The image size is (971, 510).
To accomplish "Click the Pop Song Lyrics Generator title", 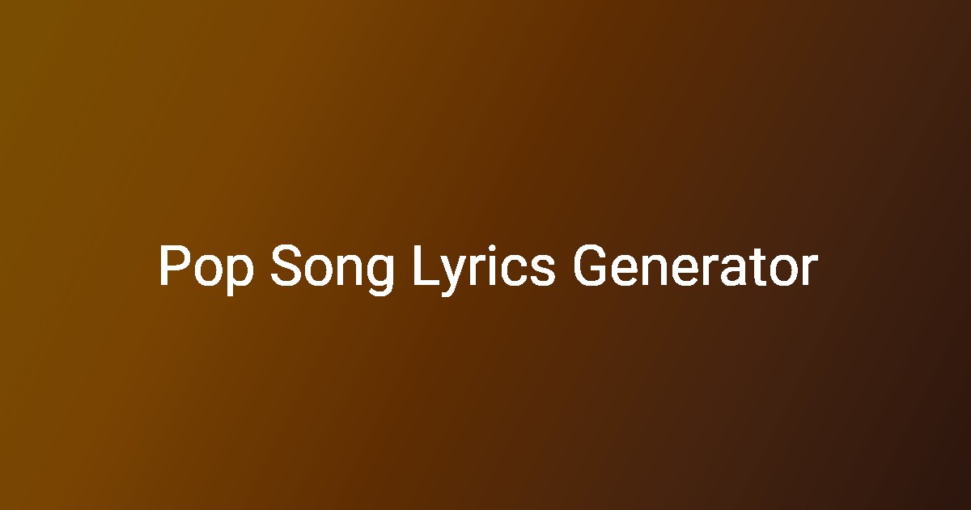I will pyautogui.click(x=487, y=269).
